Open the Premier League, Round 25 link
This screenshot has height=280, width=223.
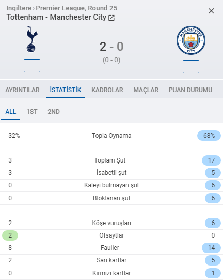click(x=76, y=8)
